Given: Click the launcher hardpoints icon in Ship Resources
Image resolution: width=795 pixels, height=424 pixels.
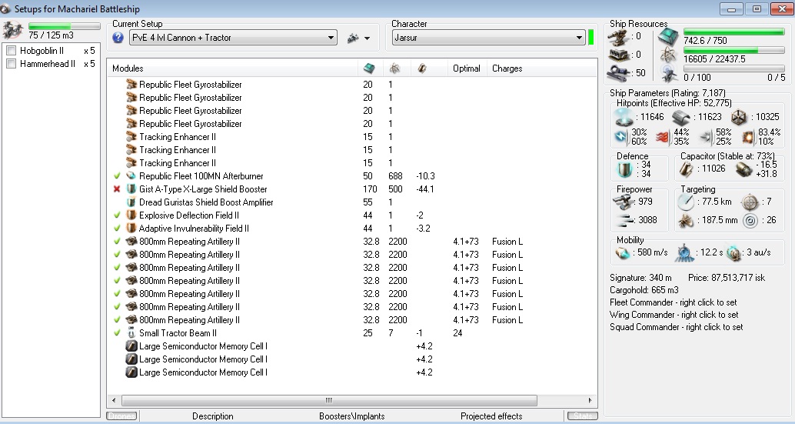Looking at the screenshot, I should pos(620,55).
